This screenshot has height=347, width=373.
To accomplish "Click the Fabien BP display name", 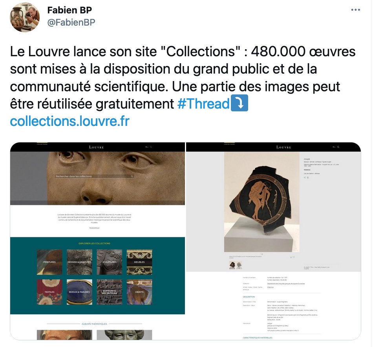I will (69, 10).
